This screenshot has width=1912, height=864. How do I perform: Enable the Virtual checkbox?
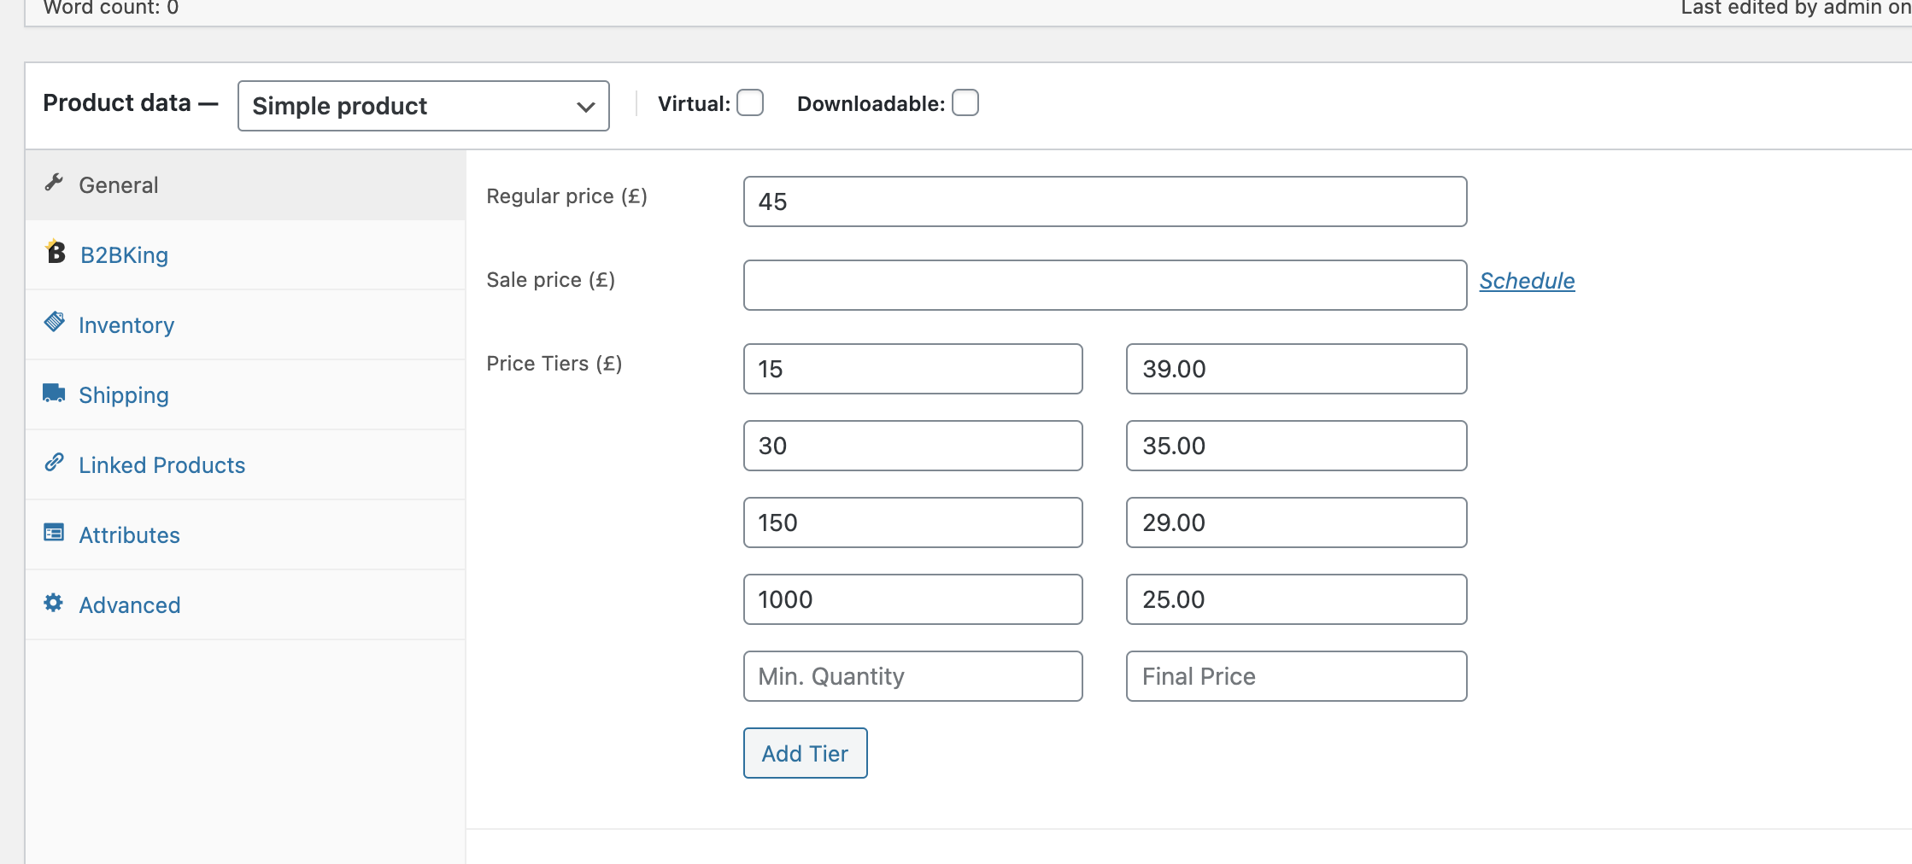coord(750,102)
